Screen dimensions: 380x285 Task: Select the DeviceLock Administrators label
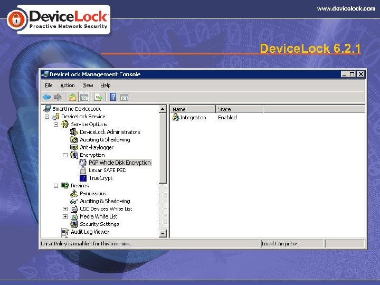[x=110, y=132]
